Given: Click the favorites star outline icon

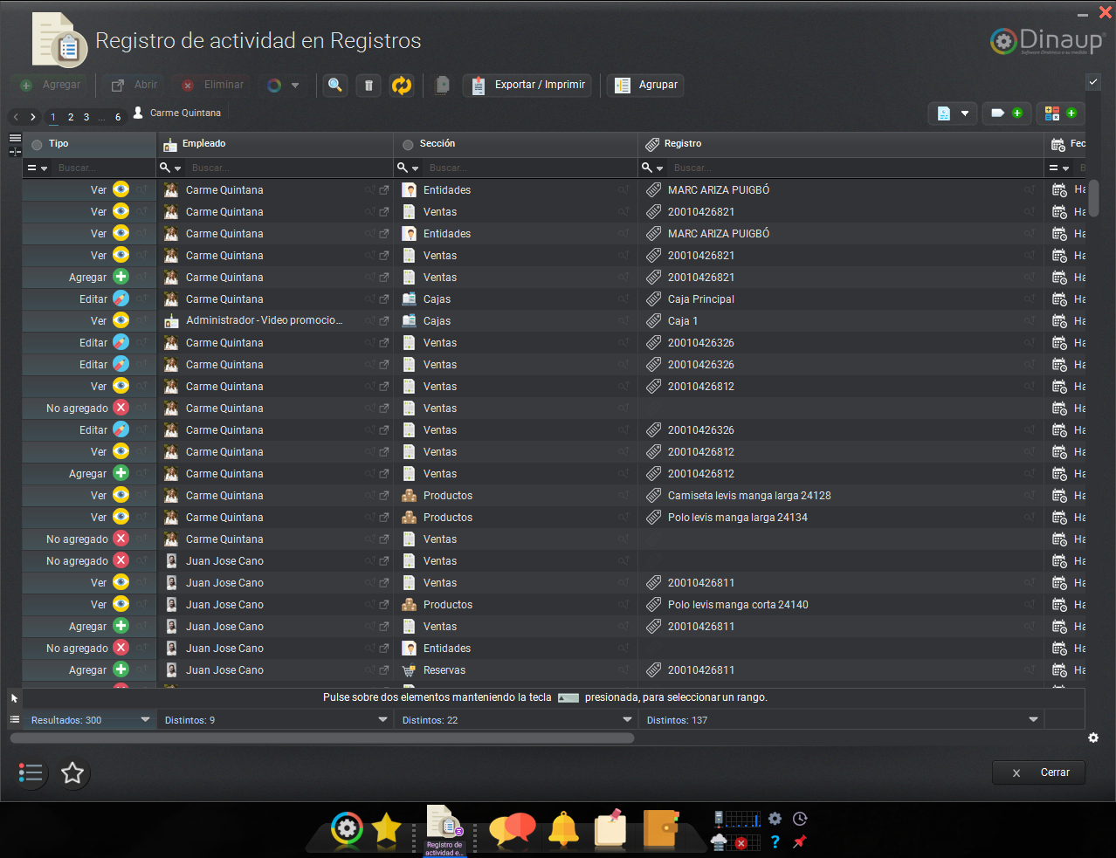Looking at the screenshot, I should coord(72,772).
